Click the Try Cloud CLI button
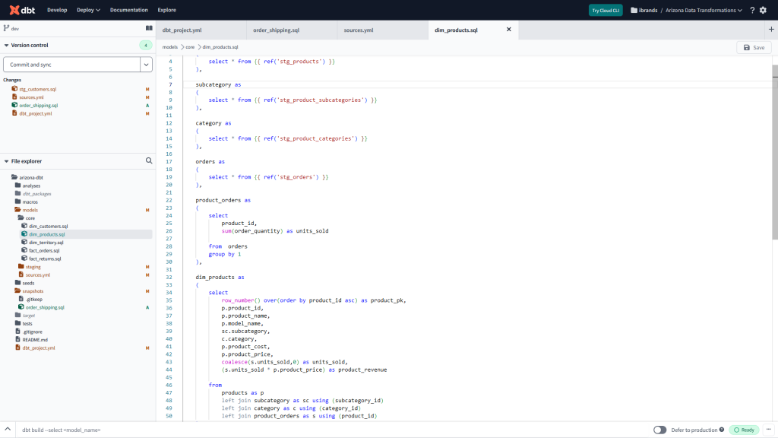778x438 pixels. (x=606, y=10)
